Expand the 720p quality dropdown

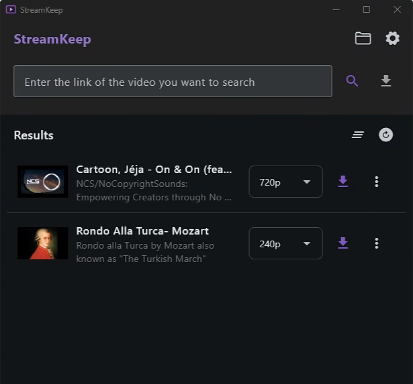pyautogui.click(x=285, y=182)
